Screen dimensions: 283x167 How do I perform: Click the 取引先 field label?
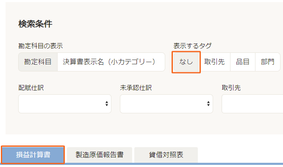coord(231,88)
